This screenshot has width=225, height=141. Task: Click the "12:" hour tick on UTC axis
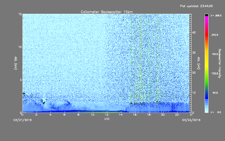coord(107,115)
